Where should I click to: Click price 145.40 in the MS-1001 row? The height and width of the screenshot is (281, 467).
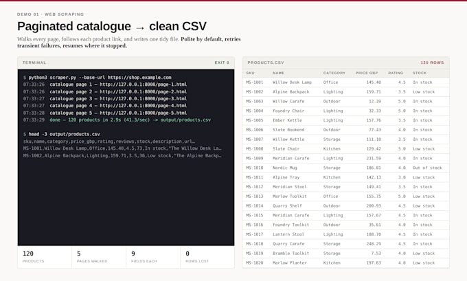(x=374, y=82)
